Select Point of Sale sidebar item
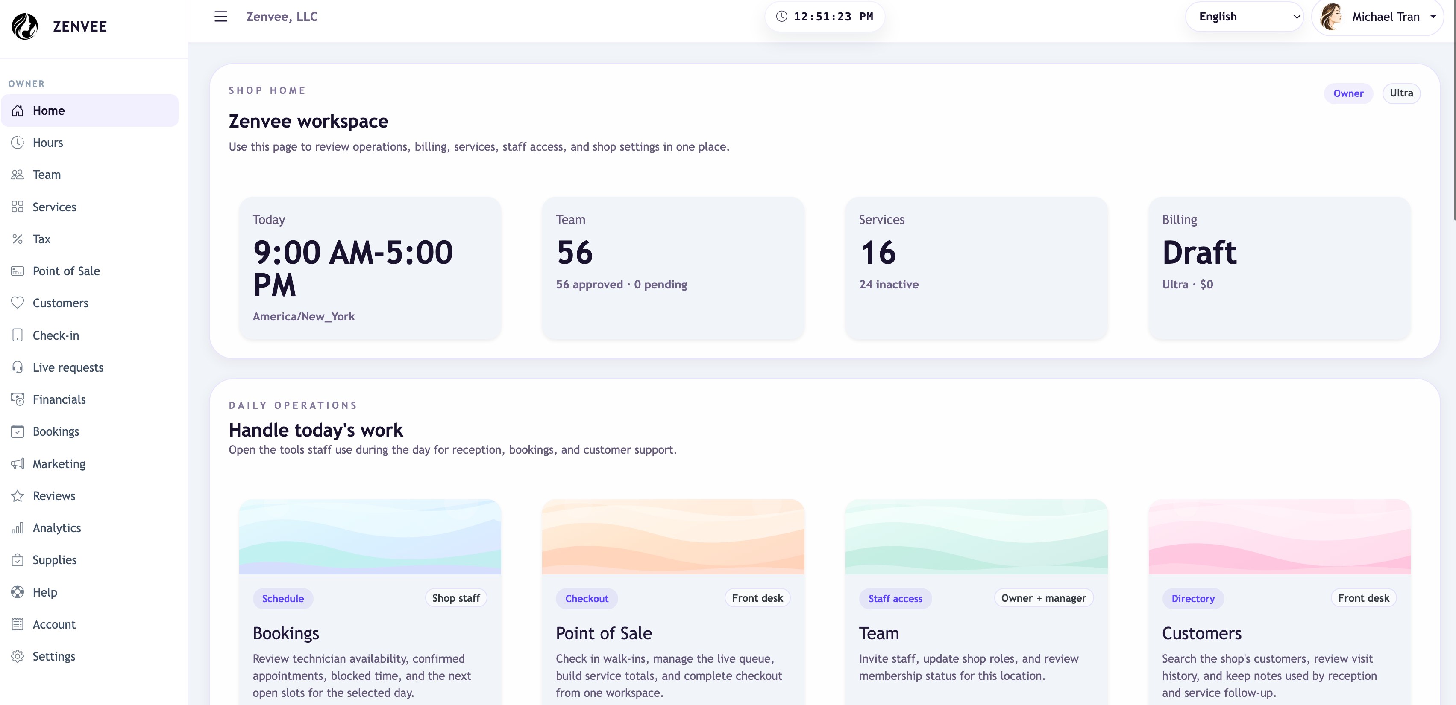The image size is (1456, 705). tap(90, 271)
